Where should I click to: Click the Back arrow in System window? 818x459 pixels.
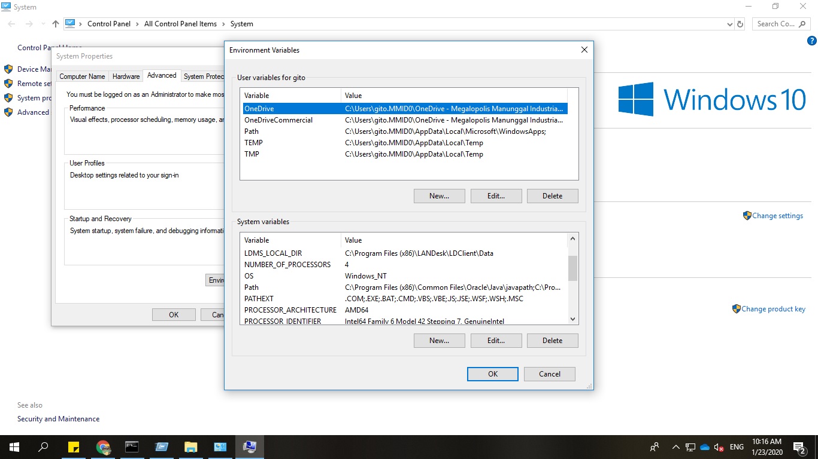point(12,24)
